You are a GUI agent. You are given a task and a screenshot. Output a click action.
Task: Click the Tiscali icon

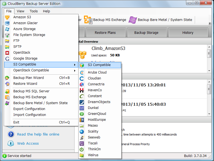[x=82, y=143]
